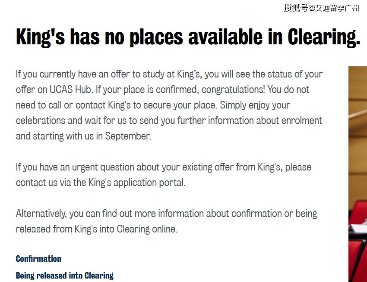Click the line "and starting with us in September"
The height and width of the screenshot is (282, 367).
coord(84,136)
